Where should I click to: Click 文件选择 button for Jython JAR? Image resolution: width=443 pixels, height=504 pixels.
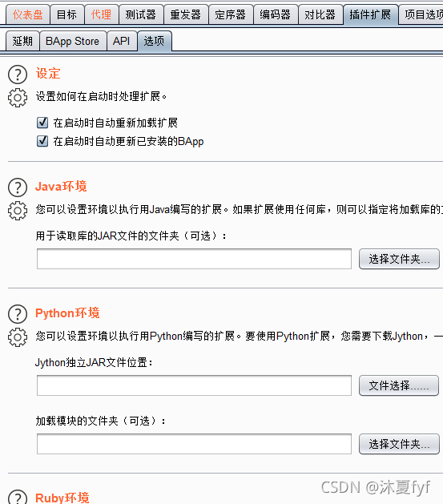tap(399, 385)
